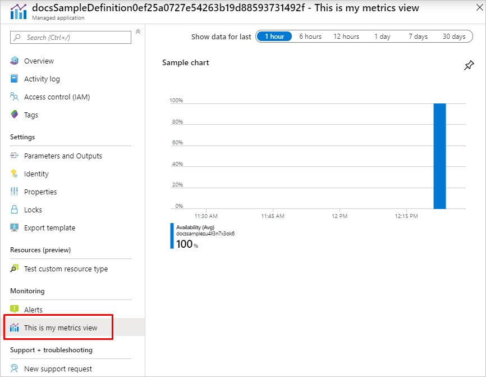The height and width of the screenshot is (377, 486).
Task: Click the managed application icon in the header
Action: [x=17, y=11]
